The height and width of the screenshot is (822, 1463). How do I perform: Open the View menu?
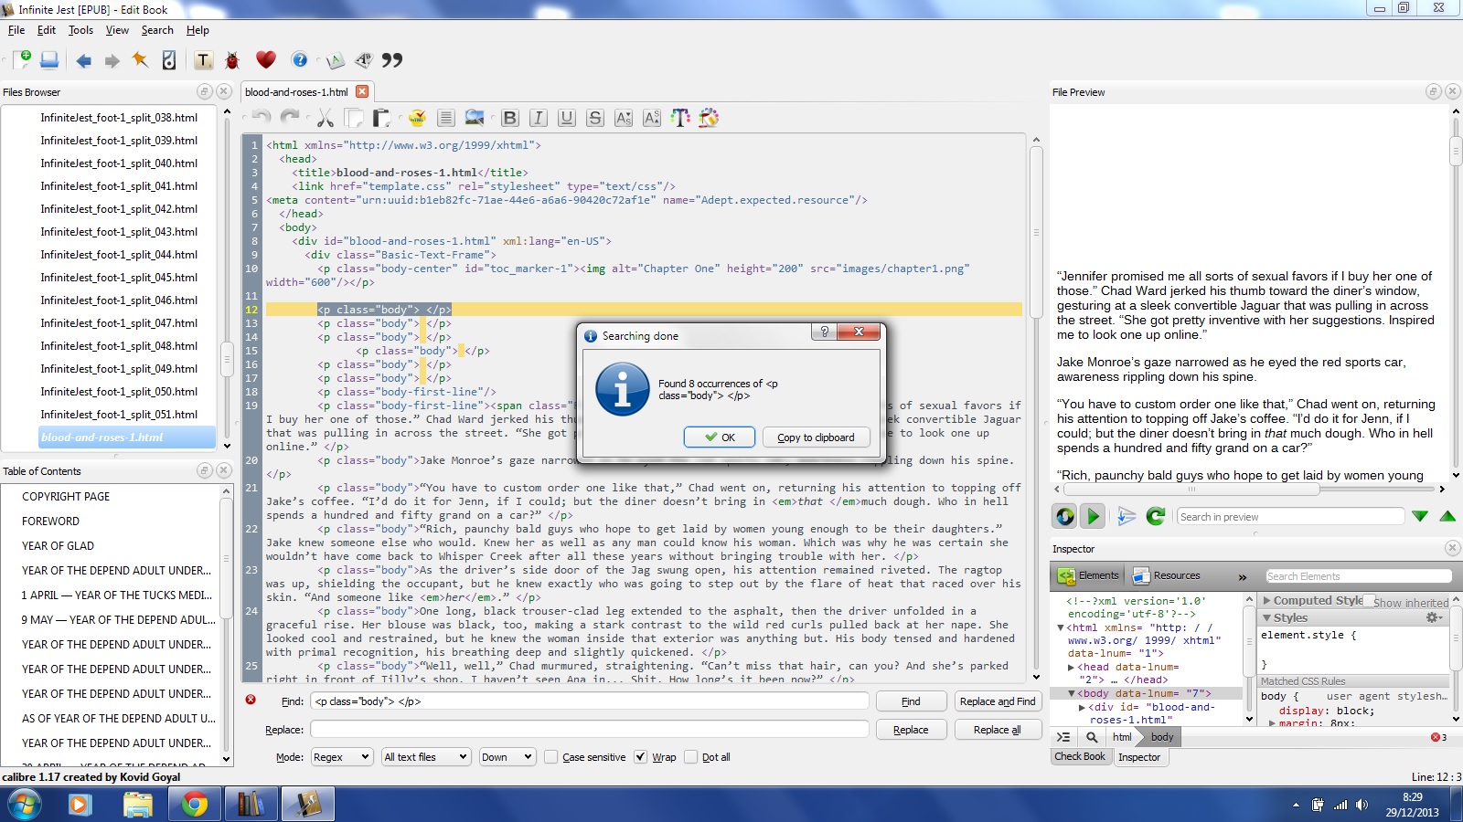(x=117, y=30)
